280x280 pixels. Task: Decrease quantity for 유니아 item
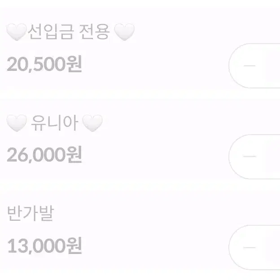pos(249,156)
